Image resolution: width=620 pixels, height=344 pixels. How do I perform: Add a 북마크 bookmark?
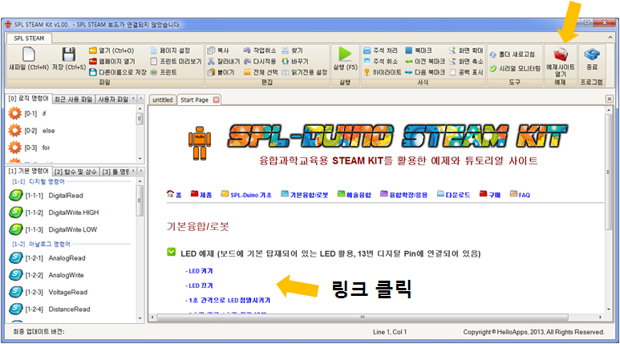(x=419, y=51)
